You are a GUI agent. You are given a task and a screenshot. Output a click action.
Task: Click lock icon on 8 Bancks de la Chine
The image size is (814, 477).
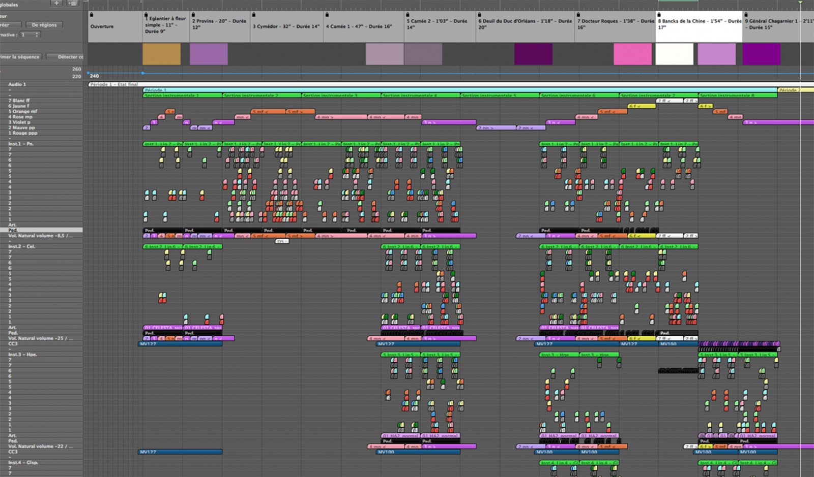659,15
